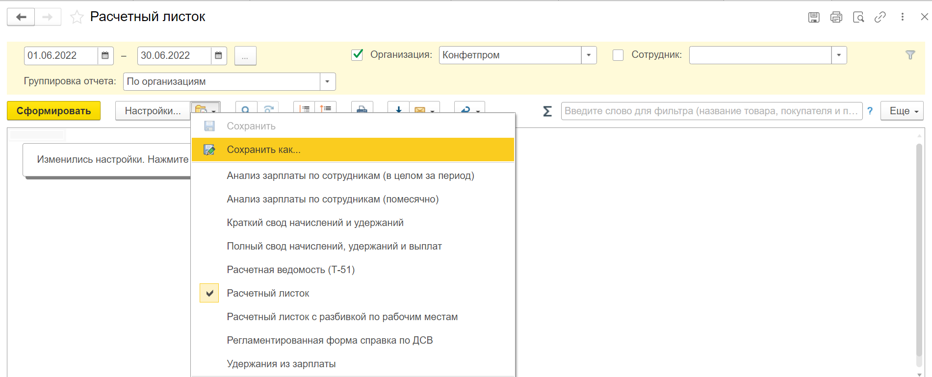Copy link with the chain icon
Viewport: 932px width, 377px height.
click(x=880, y=17)
